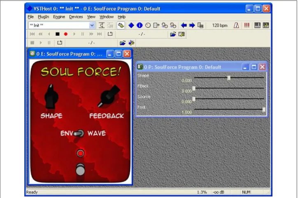The image size is (298, 198).
Task: Click the Source slider handle
Action: click(x=194, y=99)
